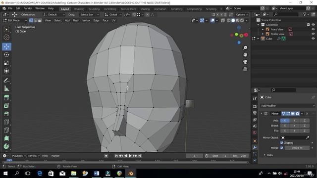
Task: Activate the Transform tool
Action: (6, 71)
